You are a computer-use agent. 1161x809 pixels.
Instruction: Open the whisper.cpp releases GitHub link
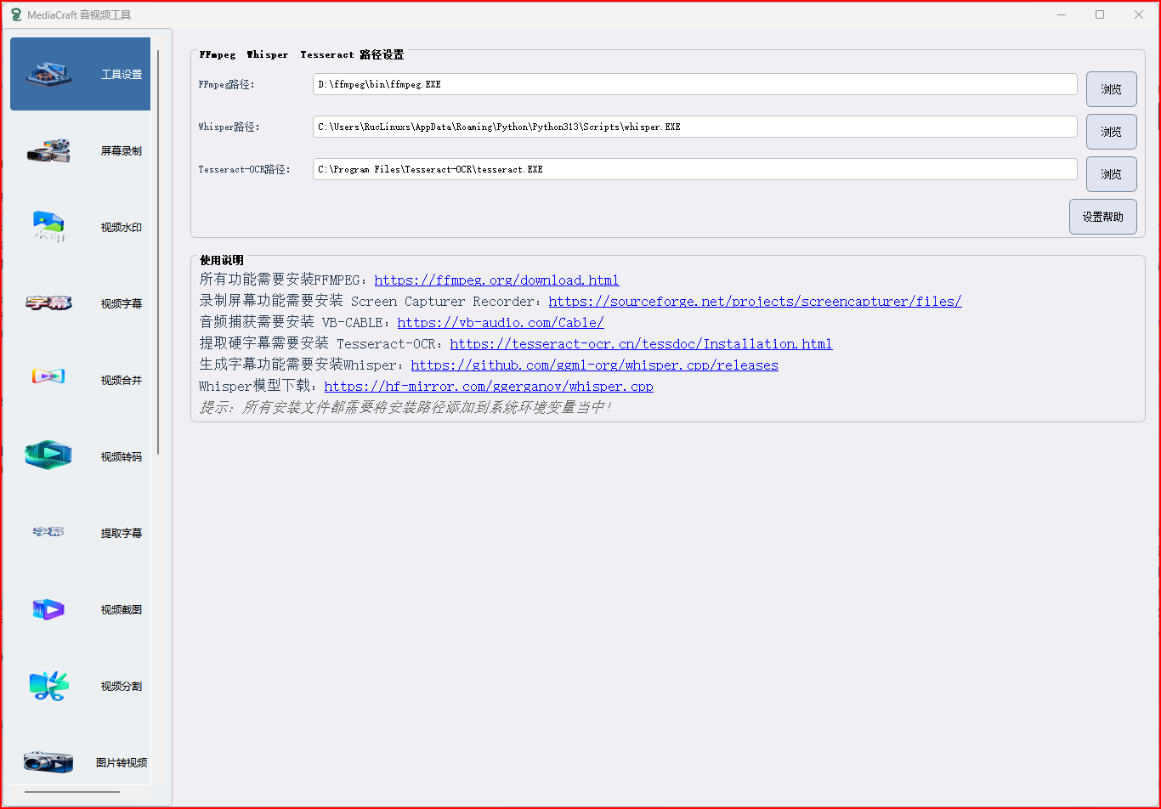[x=594, y=365]
